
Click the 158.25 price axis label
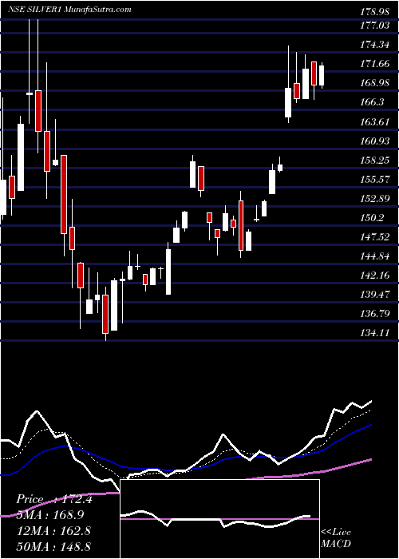[374, 161]
